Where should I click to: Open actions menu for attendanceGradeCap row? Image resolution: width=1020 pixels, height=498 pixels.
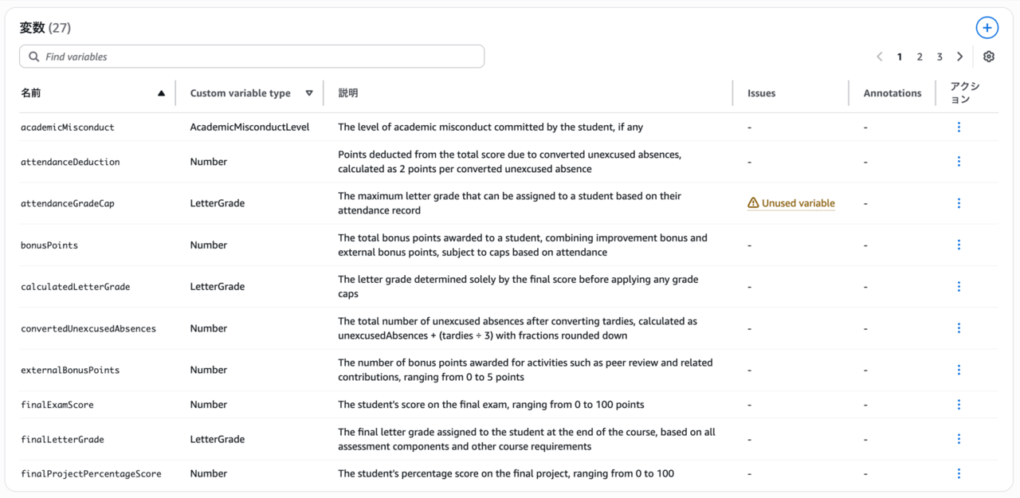[959, 203]
